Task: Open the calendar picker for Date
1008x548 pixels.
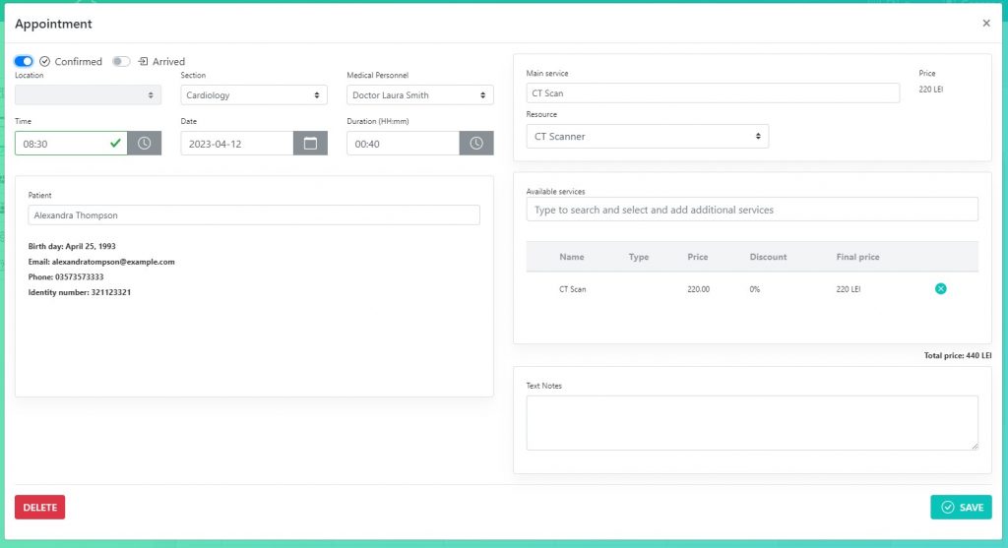Action: (x=310, y=143)
